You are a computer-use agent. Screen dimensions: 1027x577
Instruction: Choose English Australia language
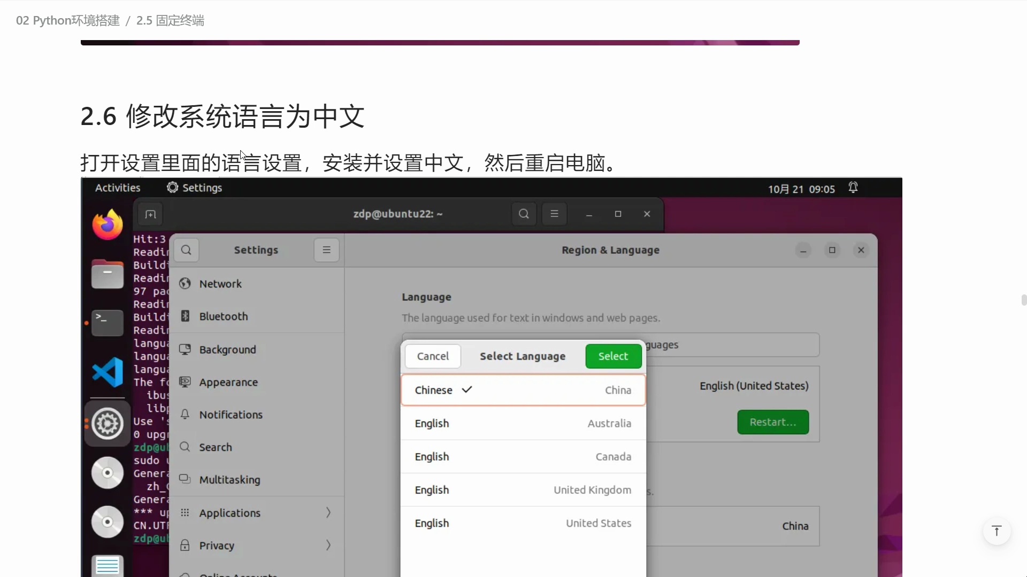click(x=523, y=423)
